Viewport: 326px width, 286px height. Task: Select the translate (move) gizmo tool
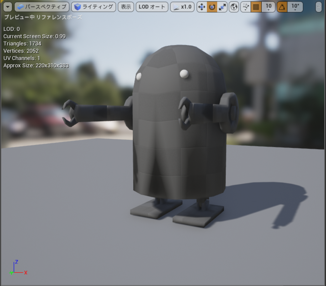tap(202, 7)
